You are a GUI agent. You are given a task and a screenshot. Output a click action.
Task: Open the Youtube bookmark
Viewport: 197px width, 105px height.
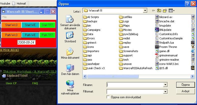[x=5, y=4]
